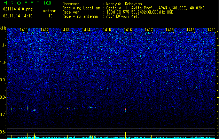Click time marker 1413
The height and width of the screenshot is (139, 219).
tap(65, 30)
